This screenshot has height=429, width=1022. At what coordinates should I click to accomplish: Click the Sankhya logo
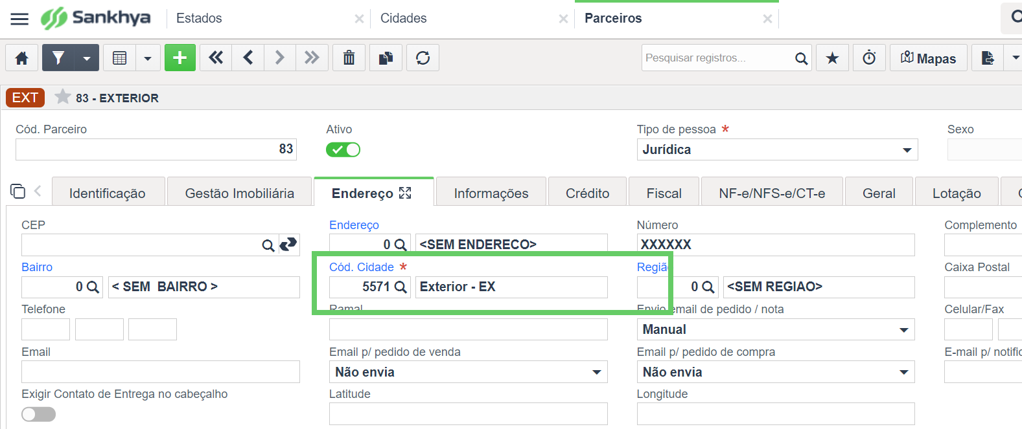pyautogui.click(x=95, y=18)
